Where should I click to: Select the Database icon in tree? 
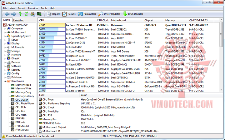pyautogui.click(x=9, y=77)
